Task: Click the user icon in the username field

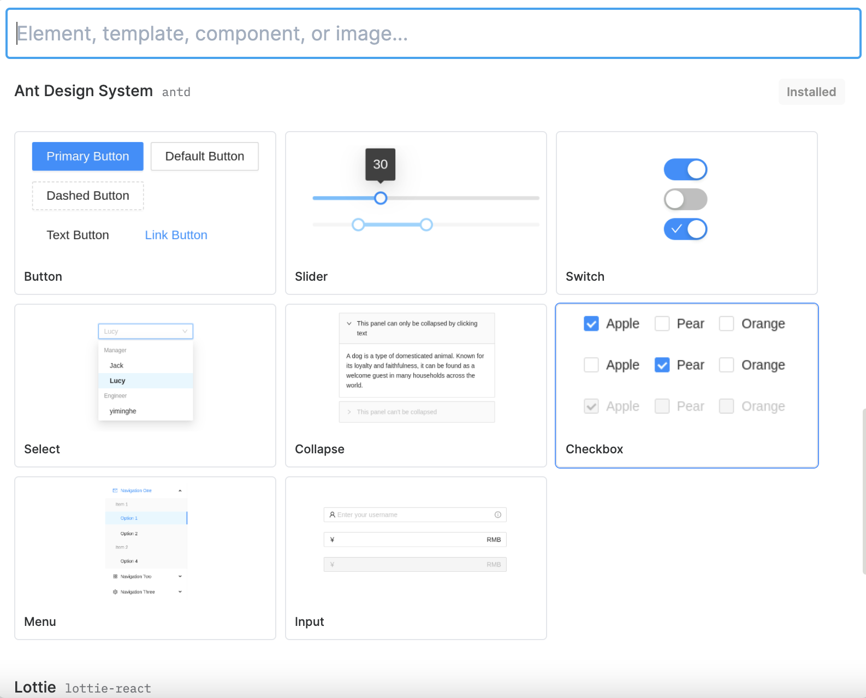Action: [x=332, y=514]
